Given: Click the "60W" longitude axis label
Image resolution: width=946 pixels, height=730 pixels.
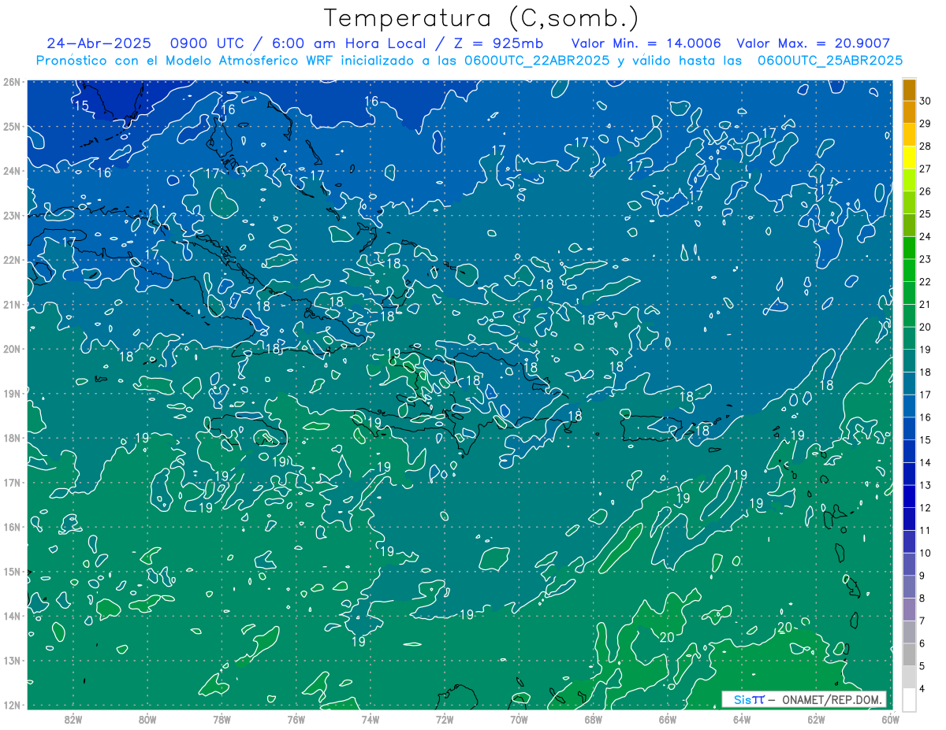Looking at the screenshot, I should click(x=890, y=718).
